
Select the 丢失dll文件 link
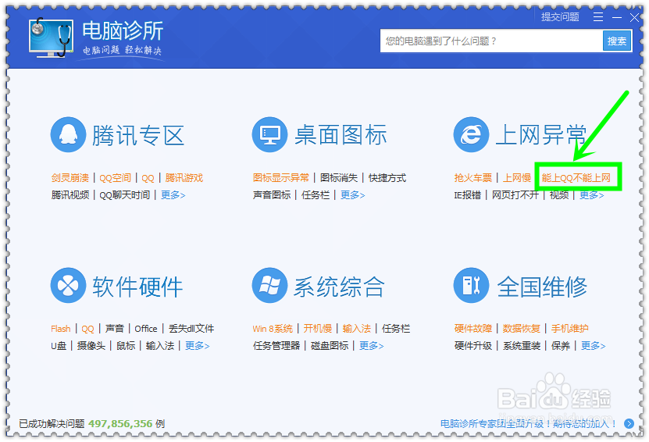point(191,329)
